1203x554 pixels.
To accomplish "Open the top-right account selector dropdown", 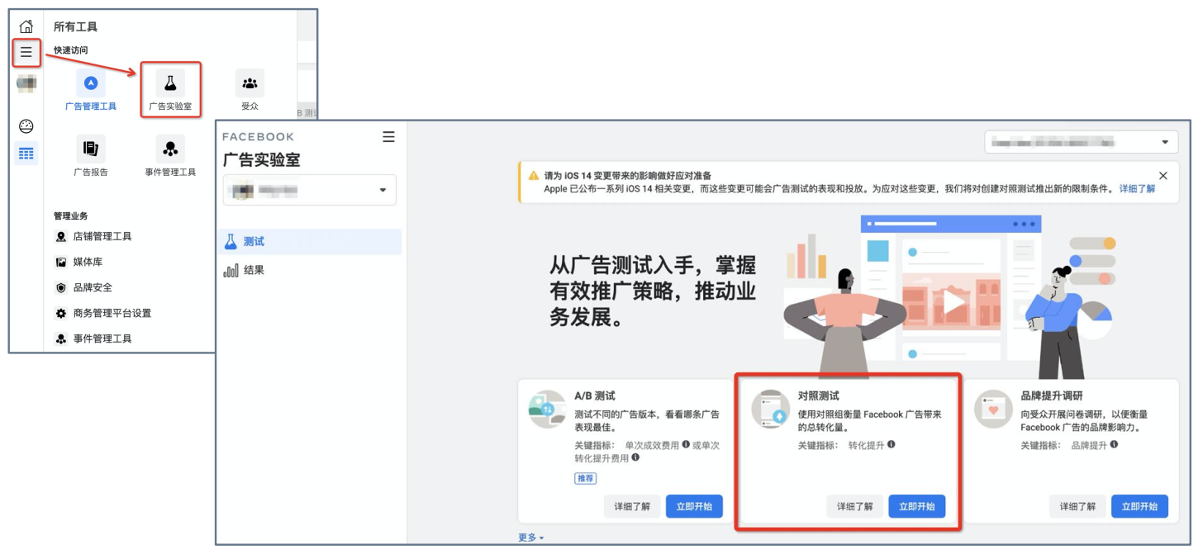I will click(x=1081, y=142).
